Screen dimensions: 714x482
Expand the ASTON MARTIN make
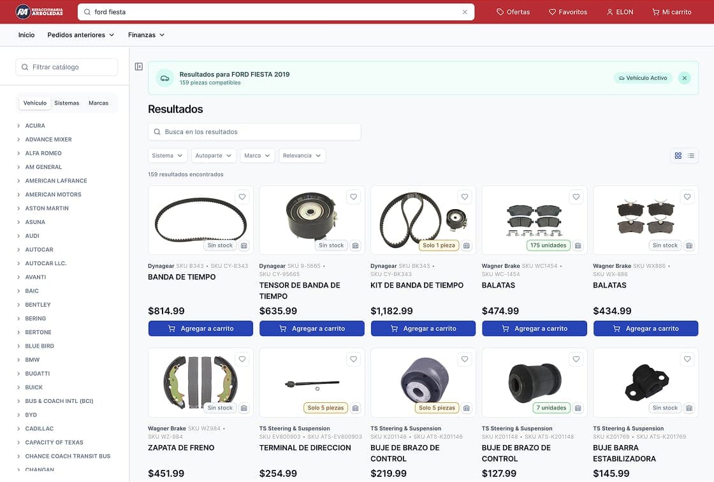coord(18,208)
